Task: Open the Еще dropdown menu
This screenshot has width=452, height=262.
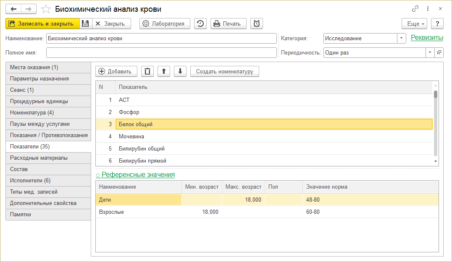Action: click(414, 24)
